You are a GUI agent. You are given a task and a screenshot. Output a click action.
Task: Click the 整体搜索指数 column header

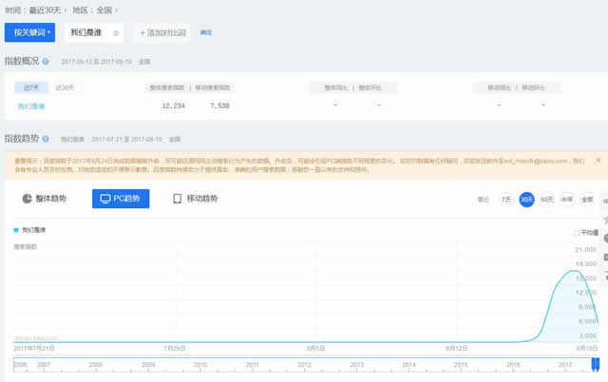pos(167,87)
